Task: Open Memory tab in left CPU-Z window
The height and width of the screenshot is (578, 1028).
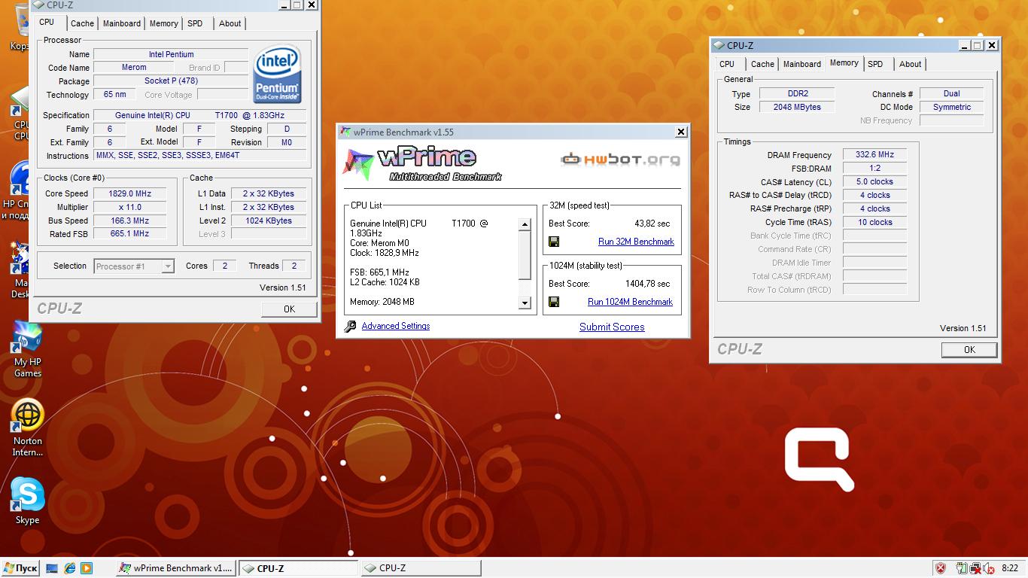Action: 164,23
